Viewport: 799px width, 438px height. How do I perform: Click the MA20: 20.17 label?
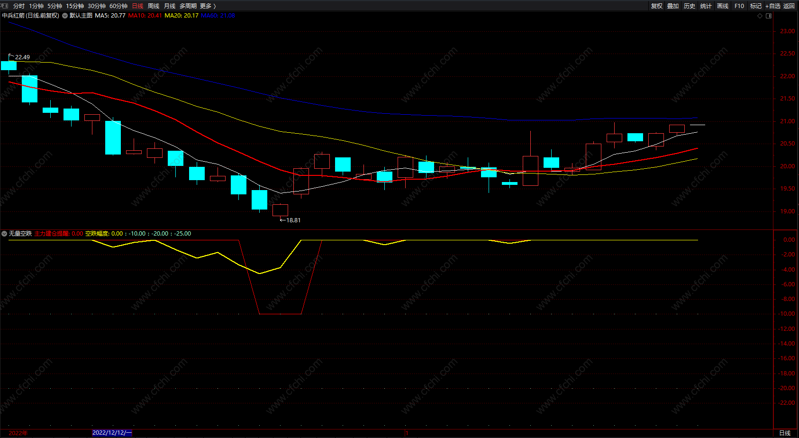pyautogui.click(x=182, y=16)
